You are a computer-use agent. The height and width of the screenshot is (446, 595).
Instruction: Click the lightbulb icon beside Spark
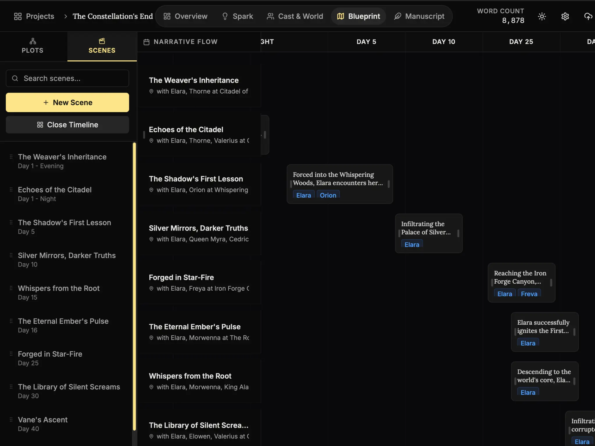pos(225,16)
